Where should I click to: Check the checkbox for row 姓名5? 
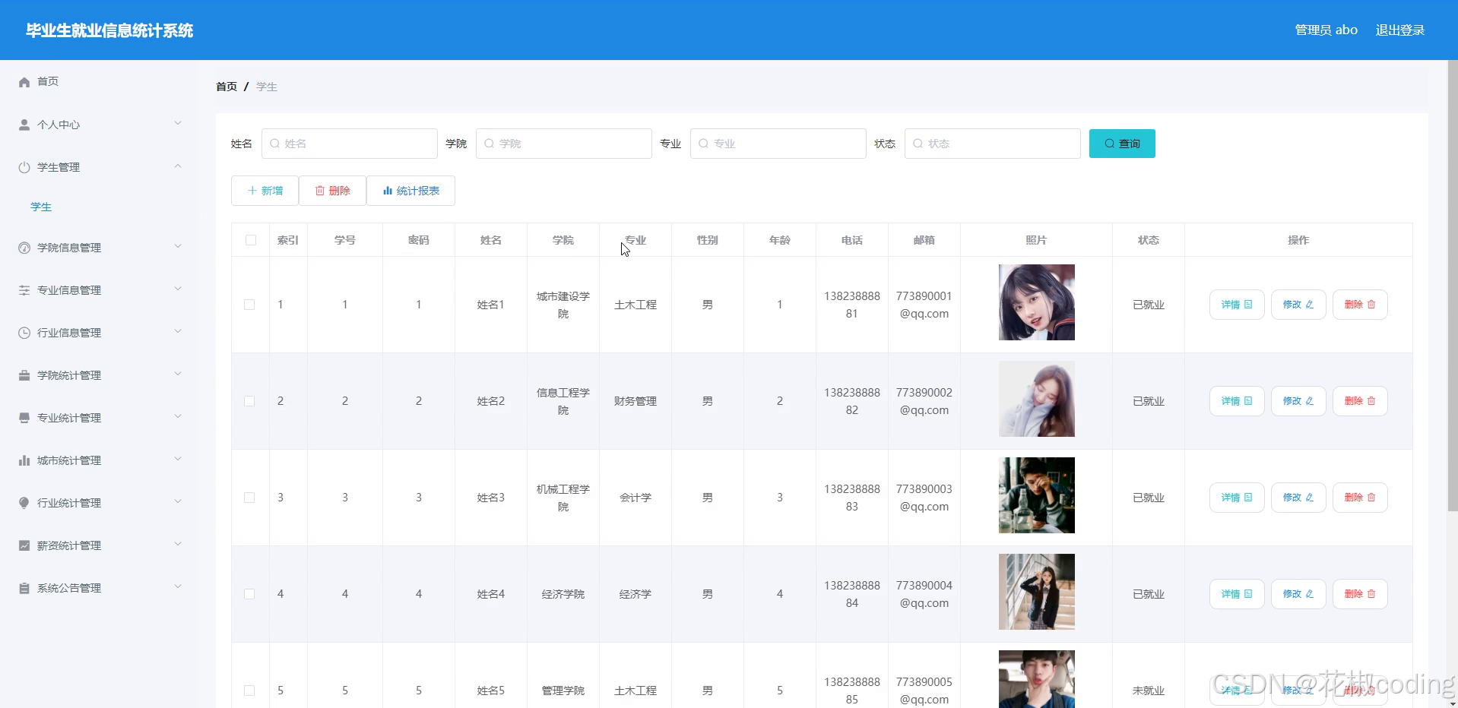(x=249, y=691)
